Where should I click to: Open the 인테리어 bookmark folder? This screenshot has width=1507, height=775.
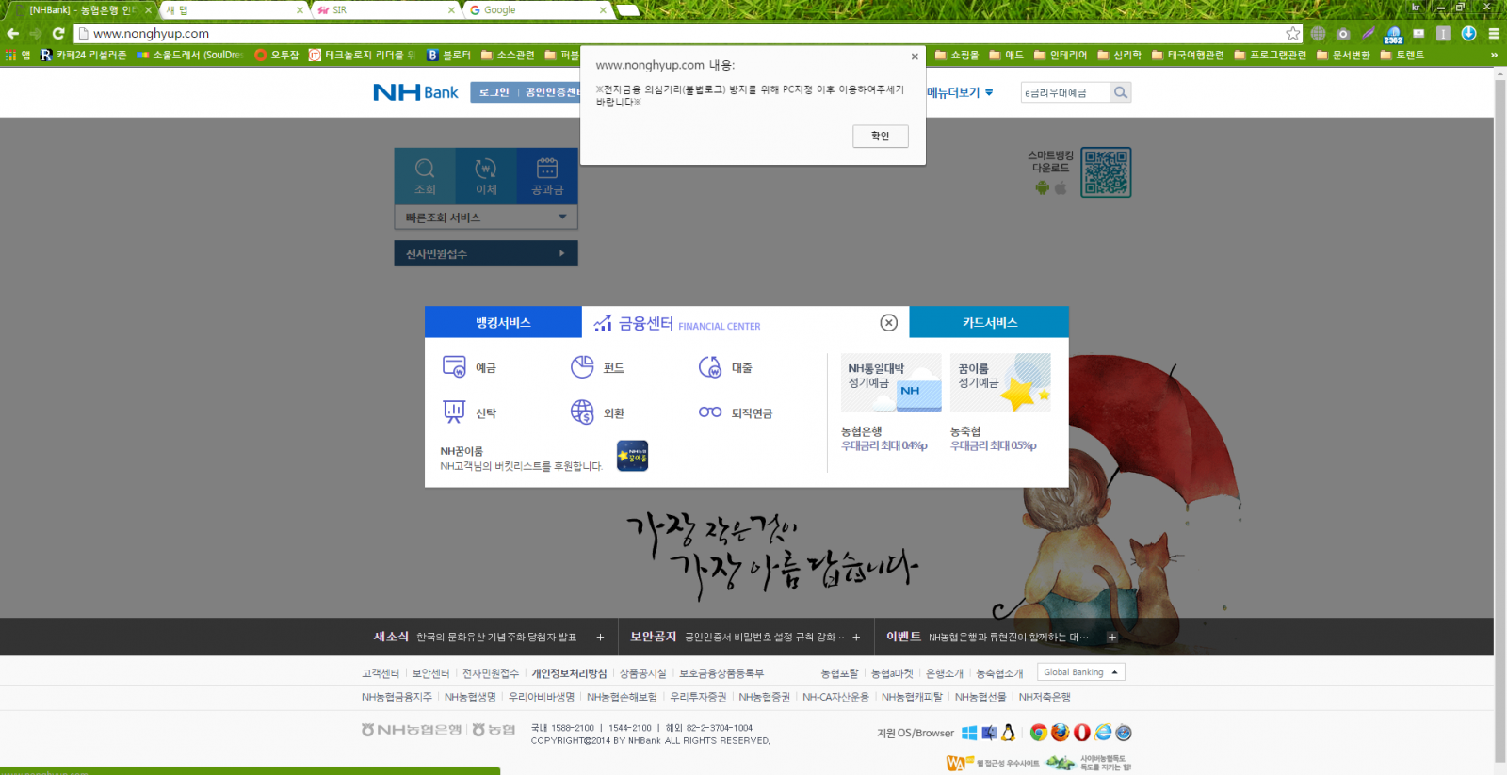tap(1061, 55)
